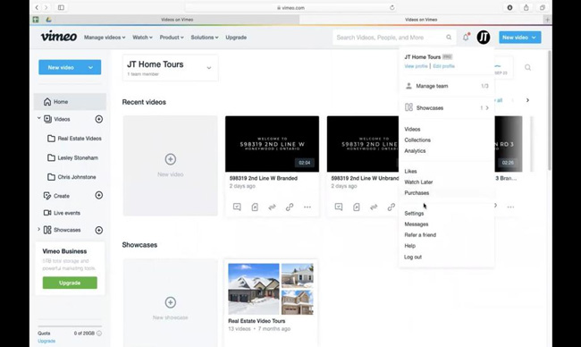Open review comment icon under Branded video

click(237, 207)
